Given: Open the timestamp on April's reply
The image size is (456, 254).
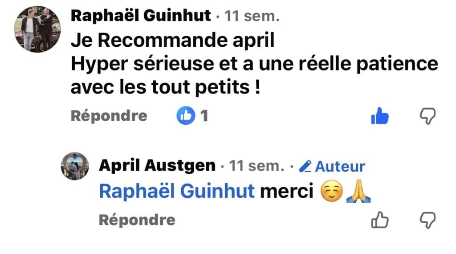Looking at the screenshot, I should coord(256,167).
